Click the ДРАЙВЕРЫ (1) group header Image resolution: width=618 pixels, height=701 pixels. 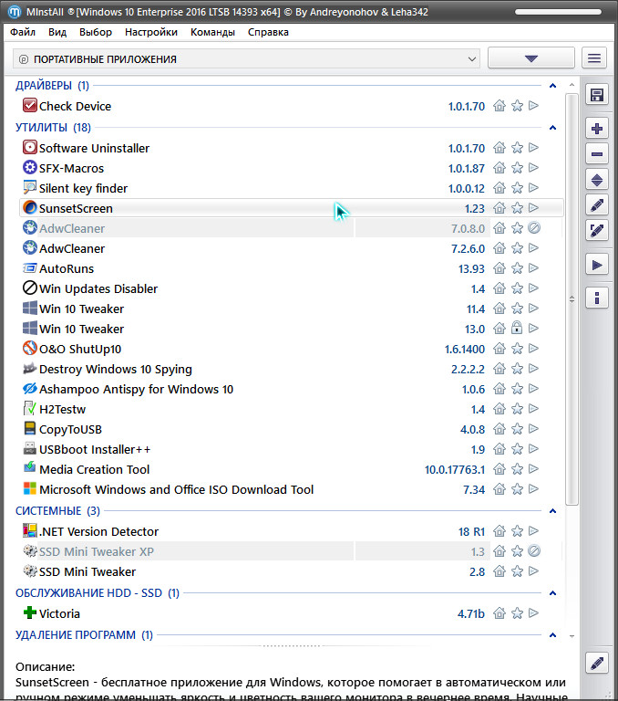[52, 86]
